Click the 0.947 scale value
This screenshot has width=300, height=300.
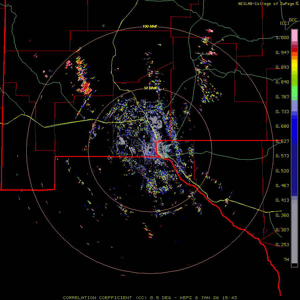tap(282, 52)
